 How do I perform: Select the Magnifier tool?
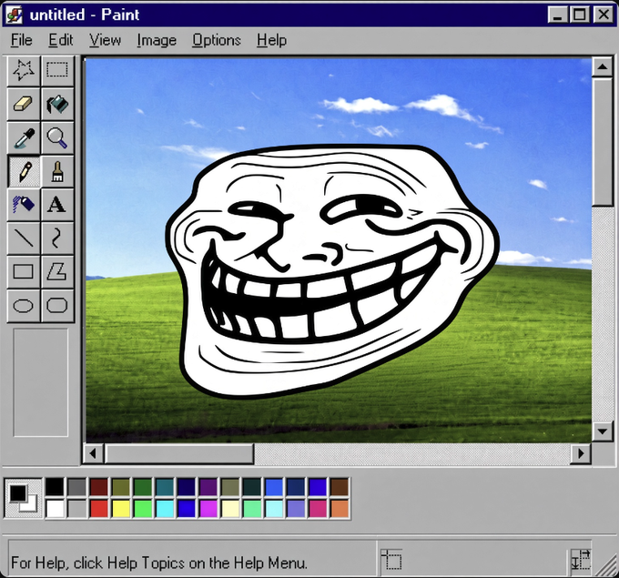(x=57, y=137)
